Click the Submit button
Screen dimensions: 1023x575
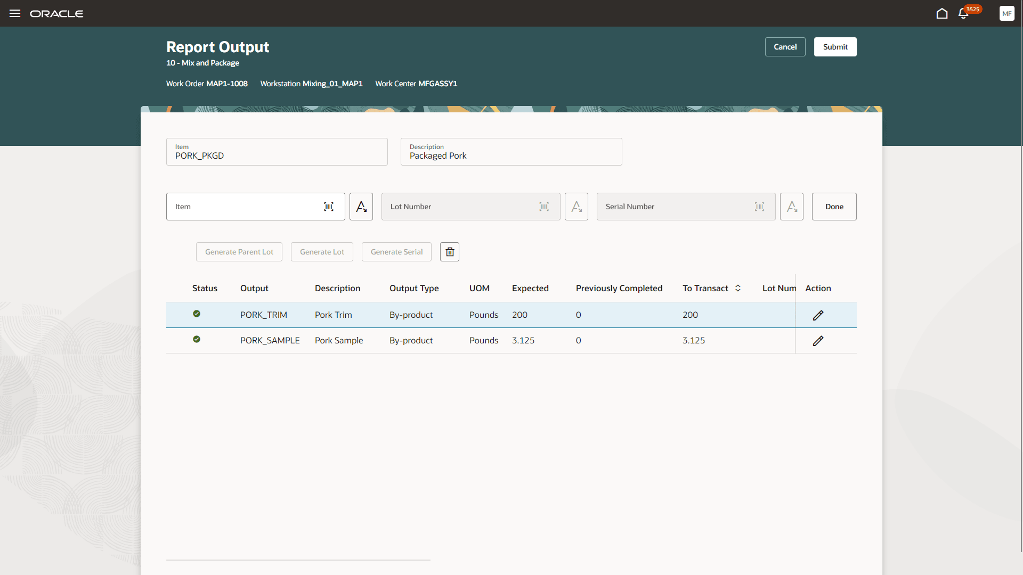click(835, 47)
